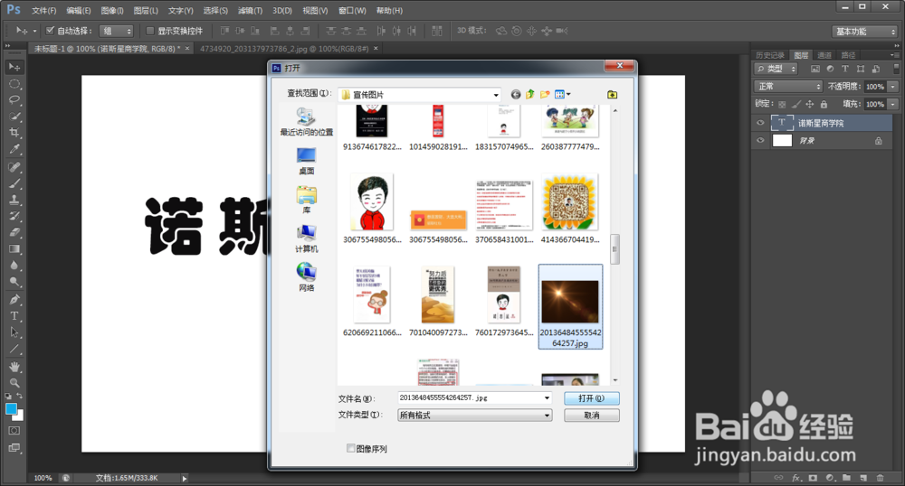This screenshot has height=486, width=905.
Task: Go to 计算机 in dialog sidebar
Action: [307, 239]
